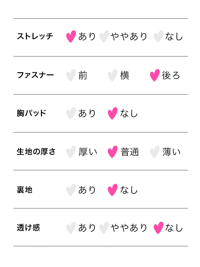Pick heart for 透け感 ややあり

[104, 228]
